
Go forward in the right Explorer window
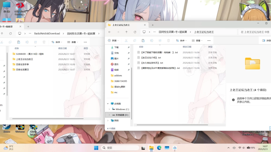point(118,32)
